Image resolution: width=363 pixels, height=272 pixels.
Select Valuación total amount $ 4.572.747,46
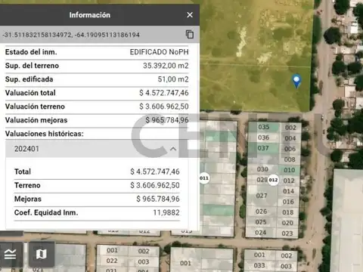coord(164,93)
